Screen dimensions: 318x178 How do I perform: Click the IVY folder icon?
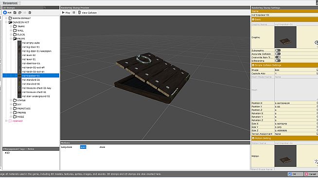pyautogui.click(x=15, y=105)
